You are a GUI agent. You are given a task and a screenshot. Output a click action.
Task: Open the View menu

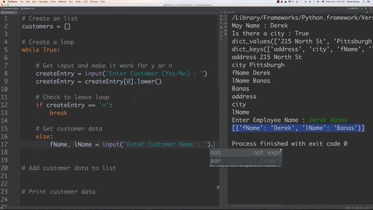coord(34,2)
